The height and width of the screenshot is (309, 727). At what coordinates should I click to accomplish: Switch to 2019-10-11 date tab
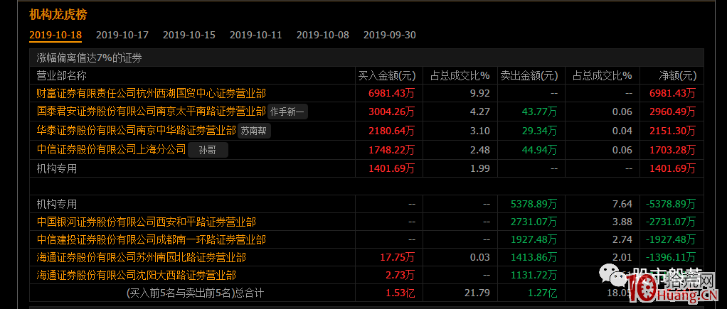(x=256, y=36)
